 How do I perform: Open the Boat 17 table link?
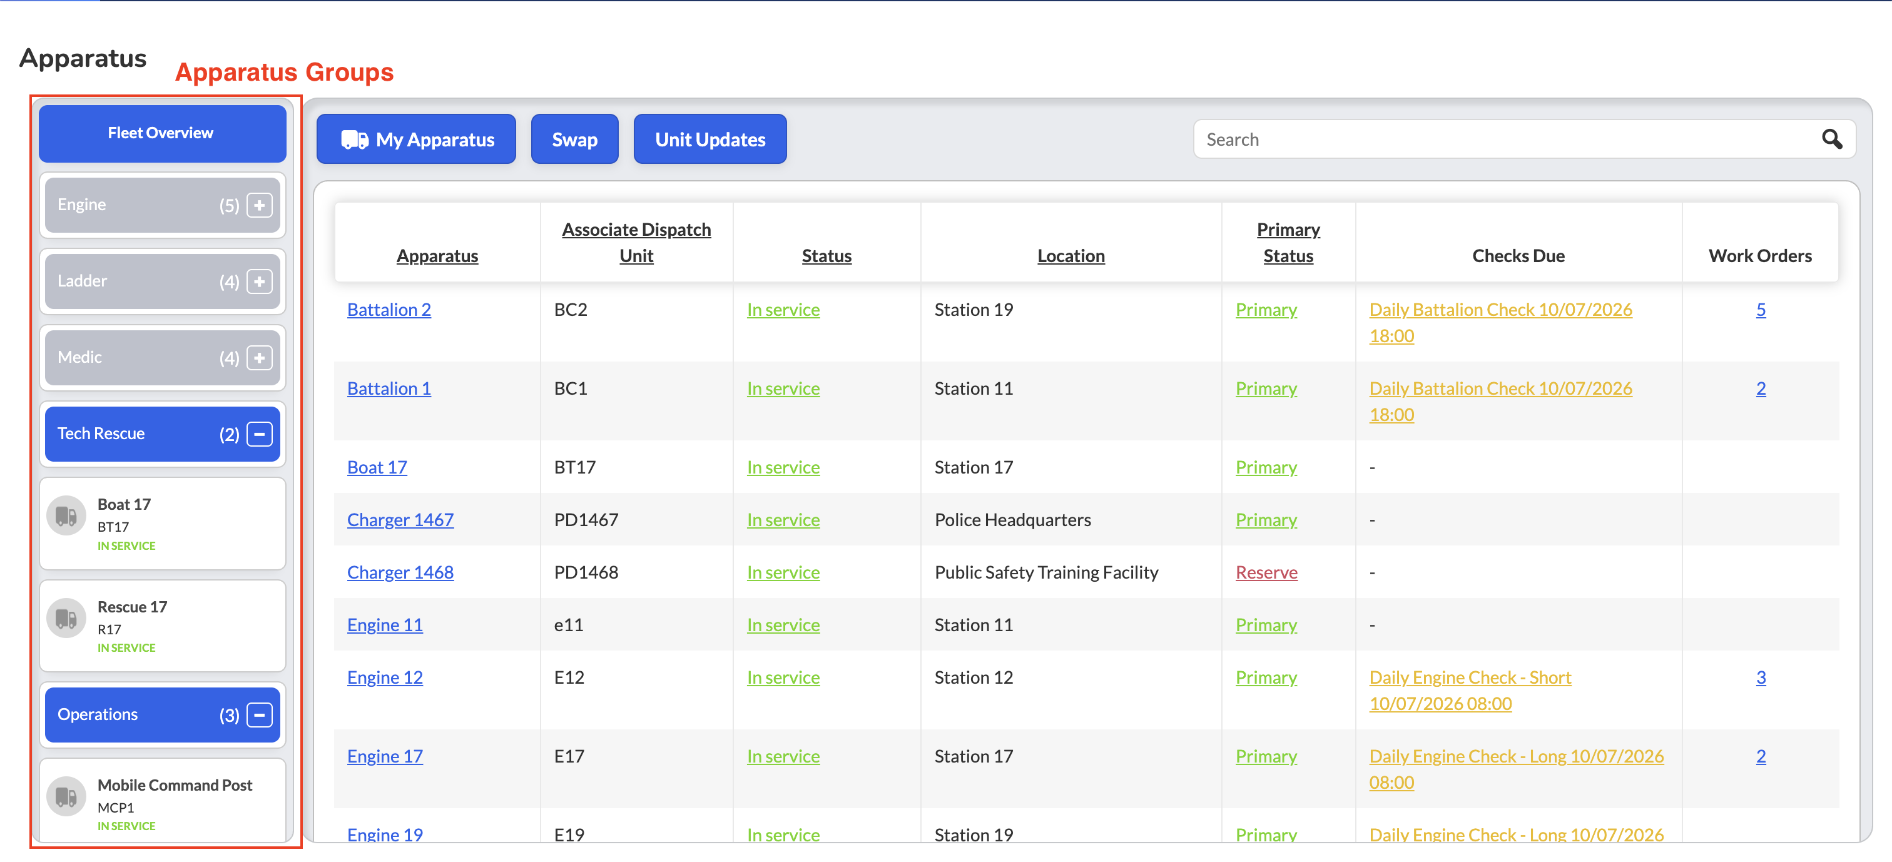point(377,468)
